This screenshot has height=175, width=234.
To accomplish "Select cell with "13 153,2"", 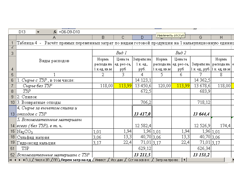I will pyautogui.click(x=201, y=155).
